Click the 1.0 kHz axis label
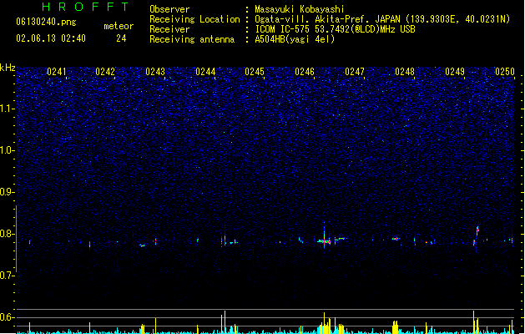The width and height of the screenshot is (525, 334). (7, 150)
